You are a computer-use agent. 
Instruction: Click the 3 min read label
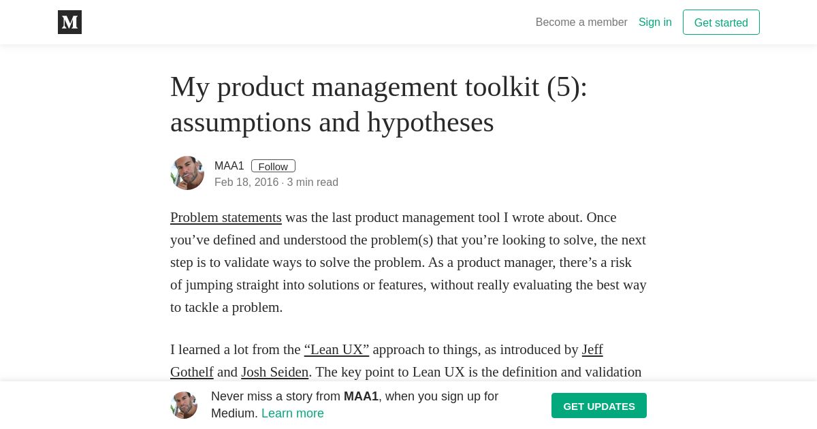coord(313,182)
